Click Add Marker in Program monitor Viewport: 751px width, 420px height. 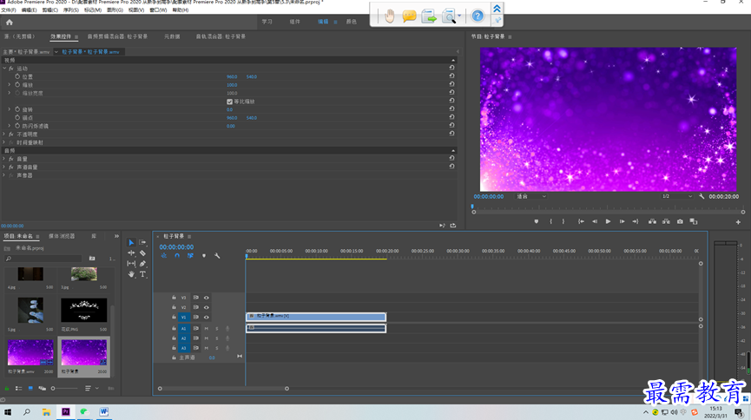536,222
